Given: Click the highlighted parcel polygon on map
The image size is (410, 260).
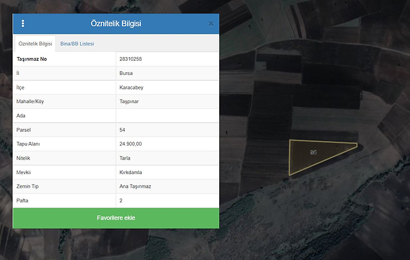Looking at the screenshot, I should 317,154.
